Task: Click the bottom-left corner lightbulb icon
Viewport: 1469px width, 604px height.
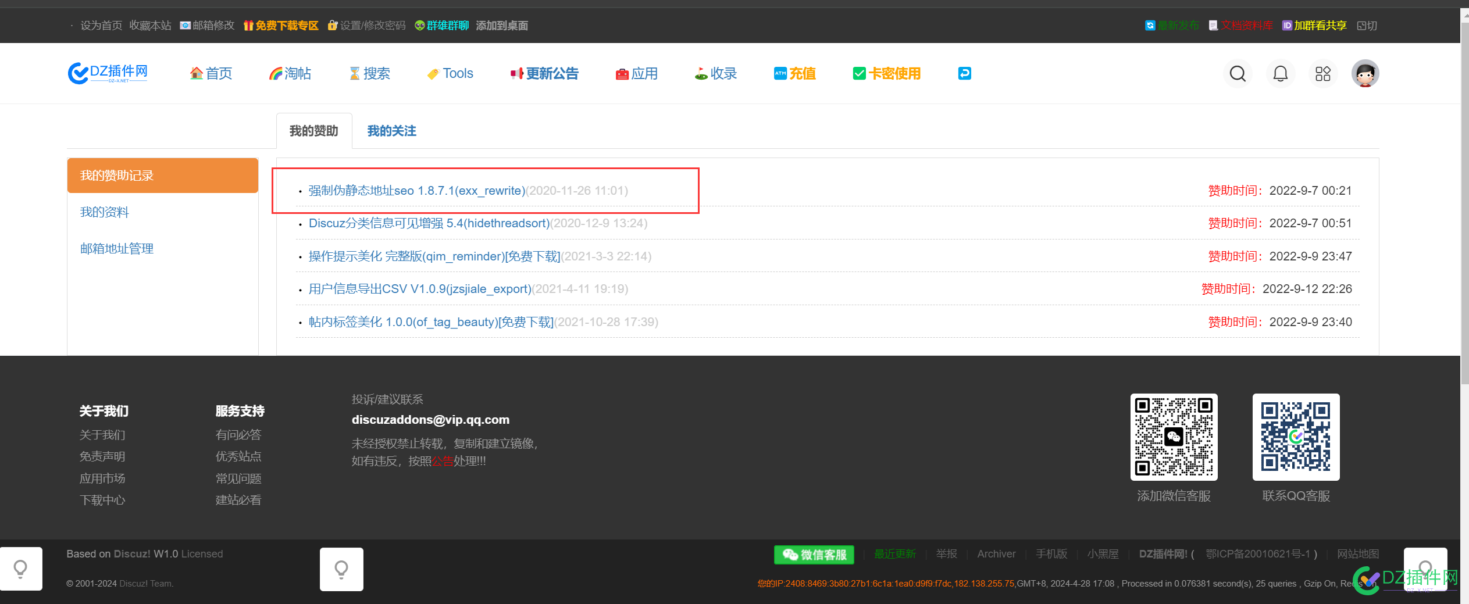Action: 21,569
